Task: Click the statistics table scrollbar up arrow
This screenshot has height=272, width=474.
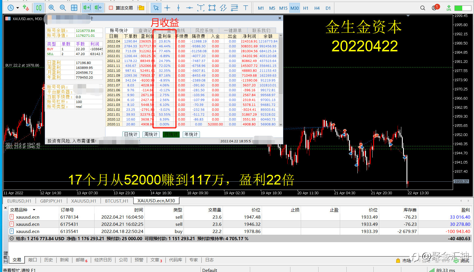Action: tap(281, 36)
